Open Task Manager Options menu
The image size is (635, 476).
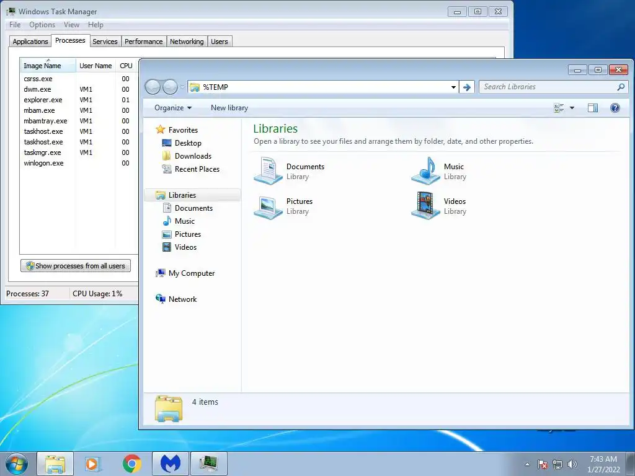[42, 25]
